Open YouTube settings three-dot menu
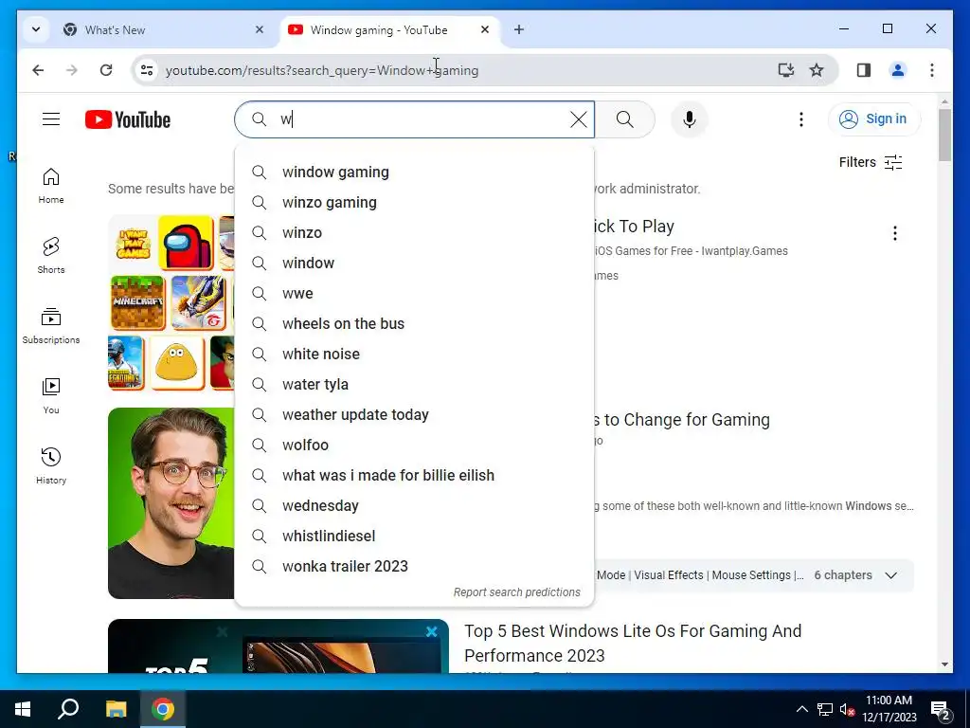The width and height of the screenshot is (970, 728). [x=801, y=119]
